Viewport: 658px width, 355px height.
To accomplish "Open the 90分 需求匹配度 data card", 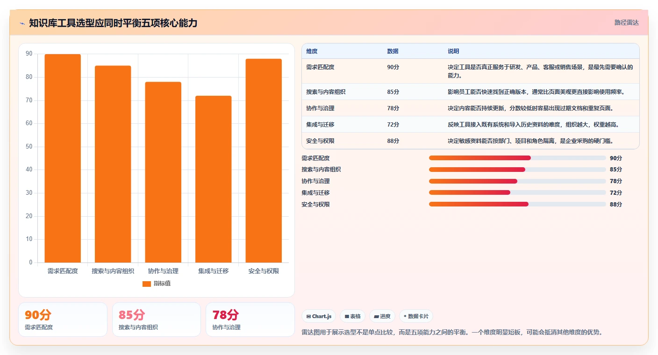I will coord(63,319).
